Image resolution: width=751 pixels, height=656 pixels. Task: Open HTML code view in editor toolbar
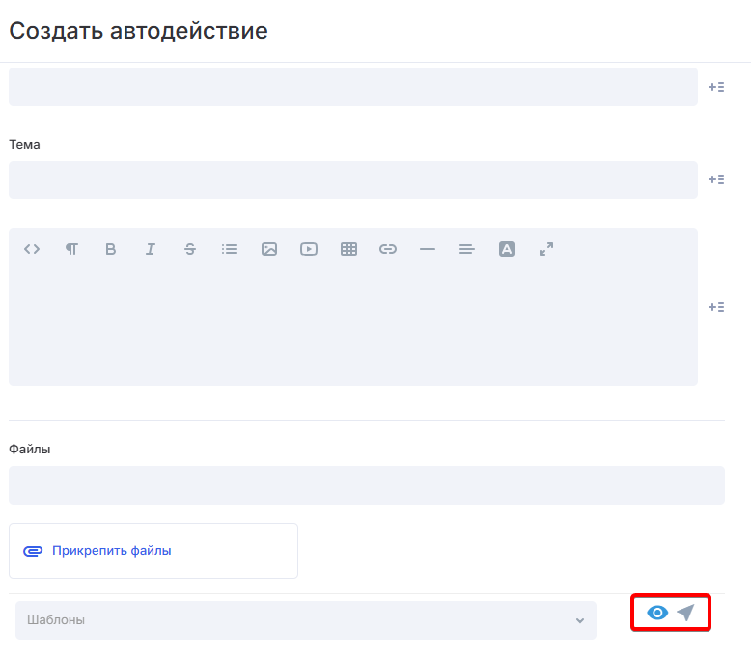[32, 249]
